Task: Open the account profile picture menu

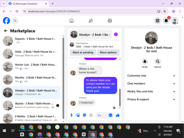Action: (175, 21)
